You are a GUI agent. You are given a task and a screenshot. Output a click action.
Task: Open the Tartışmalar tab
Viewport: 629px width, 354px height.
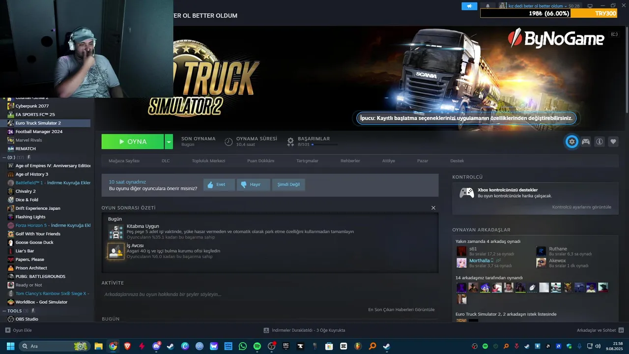[x=307, y=161]
